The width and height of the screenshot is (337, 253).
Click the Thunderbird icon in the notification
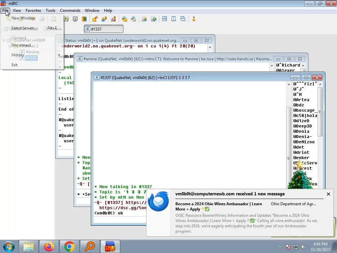(158, 201)
